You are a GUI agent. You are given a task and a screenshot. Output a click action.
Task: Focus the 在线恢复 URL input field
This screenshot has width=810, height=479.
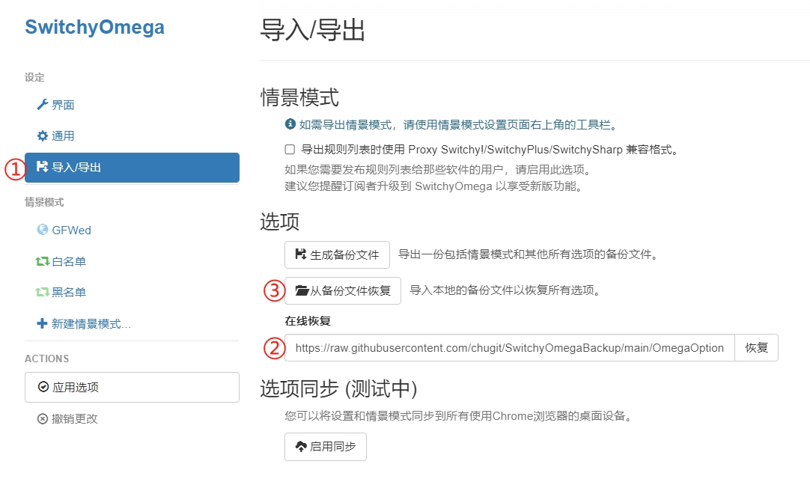509,348
